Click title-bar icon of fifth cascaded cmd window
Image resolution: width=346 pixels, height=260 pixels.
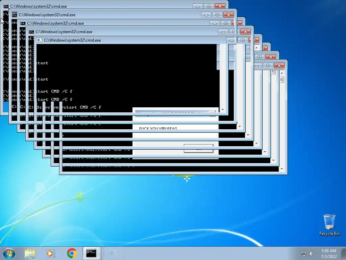click(40, 40)
